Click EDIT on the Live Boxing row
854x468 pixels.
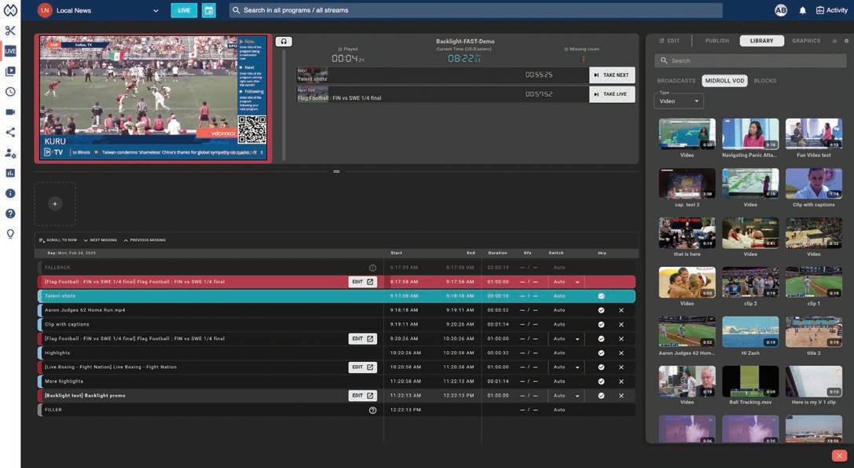[362, 367]
